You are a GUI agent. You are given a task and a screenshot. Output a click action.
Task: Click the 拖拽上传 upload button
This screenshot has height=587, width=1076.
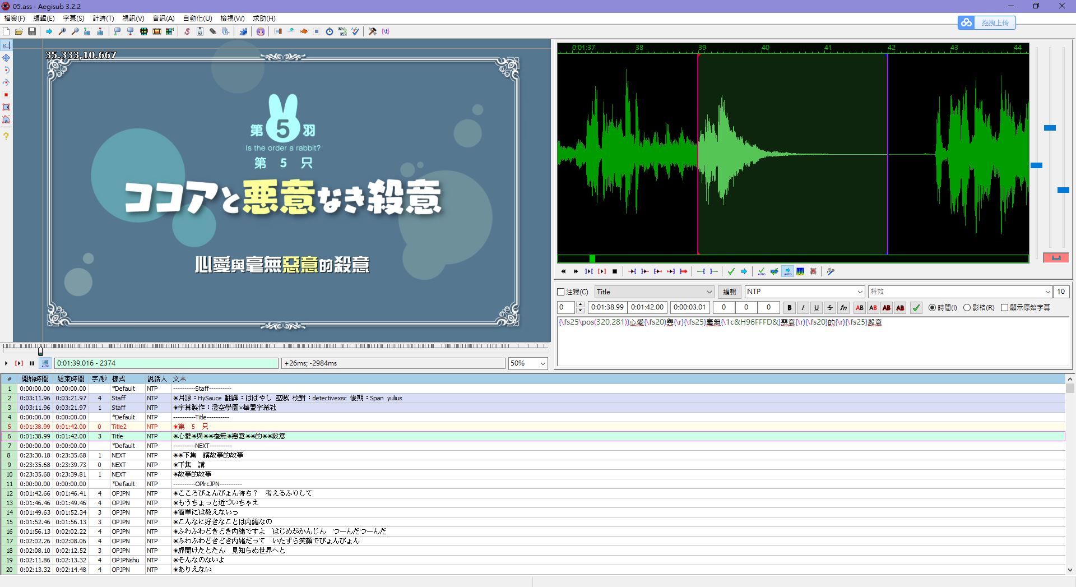pyautogui.click(x=987, y=22)
